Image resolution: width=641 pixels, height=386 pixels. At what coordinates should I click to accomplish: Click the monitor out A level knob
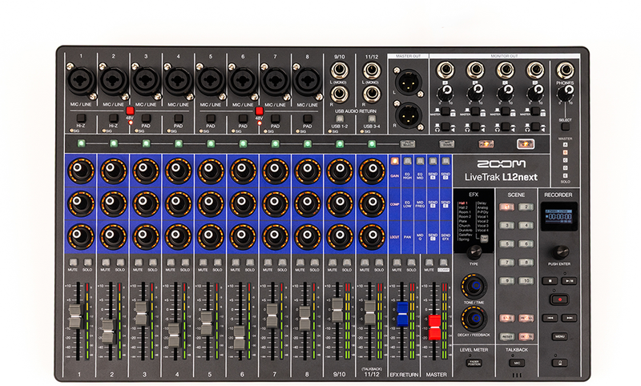pyautogui.click(x=445, y=93)
